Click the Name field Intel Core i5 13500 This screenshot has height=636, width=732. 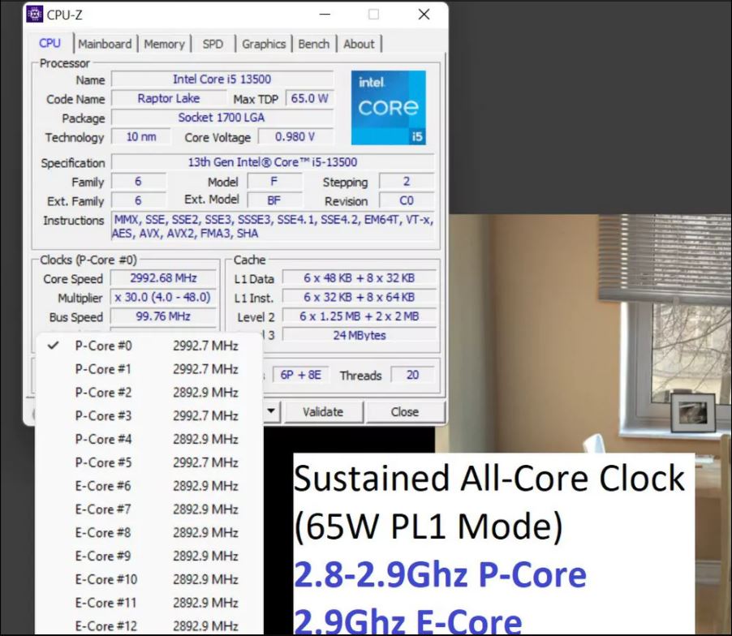click(222, 79)
